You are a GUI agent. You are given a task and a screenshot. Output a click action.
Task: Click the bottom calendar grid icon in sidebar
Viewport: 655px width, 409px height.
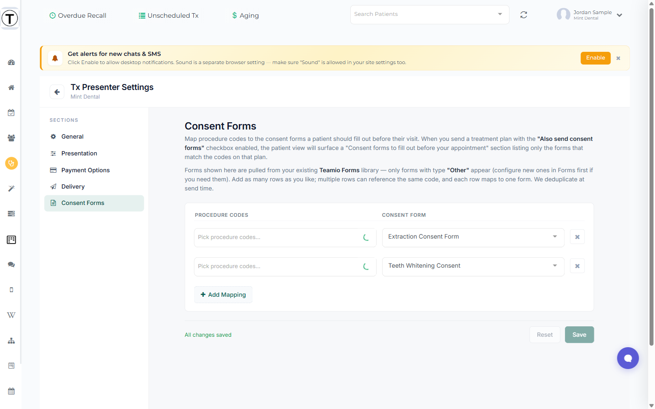click(11, 391)
